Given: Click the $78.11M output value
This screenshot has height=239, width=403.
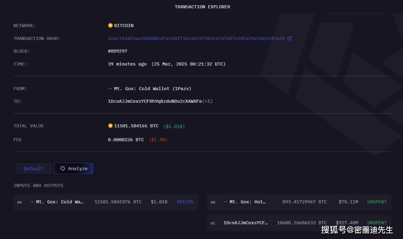Looking at the screenshot, I should coord(348,202).
